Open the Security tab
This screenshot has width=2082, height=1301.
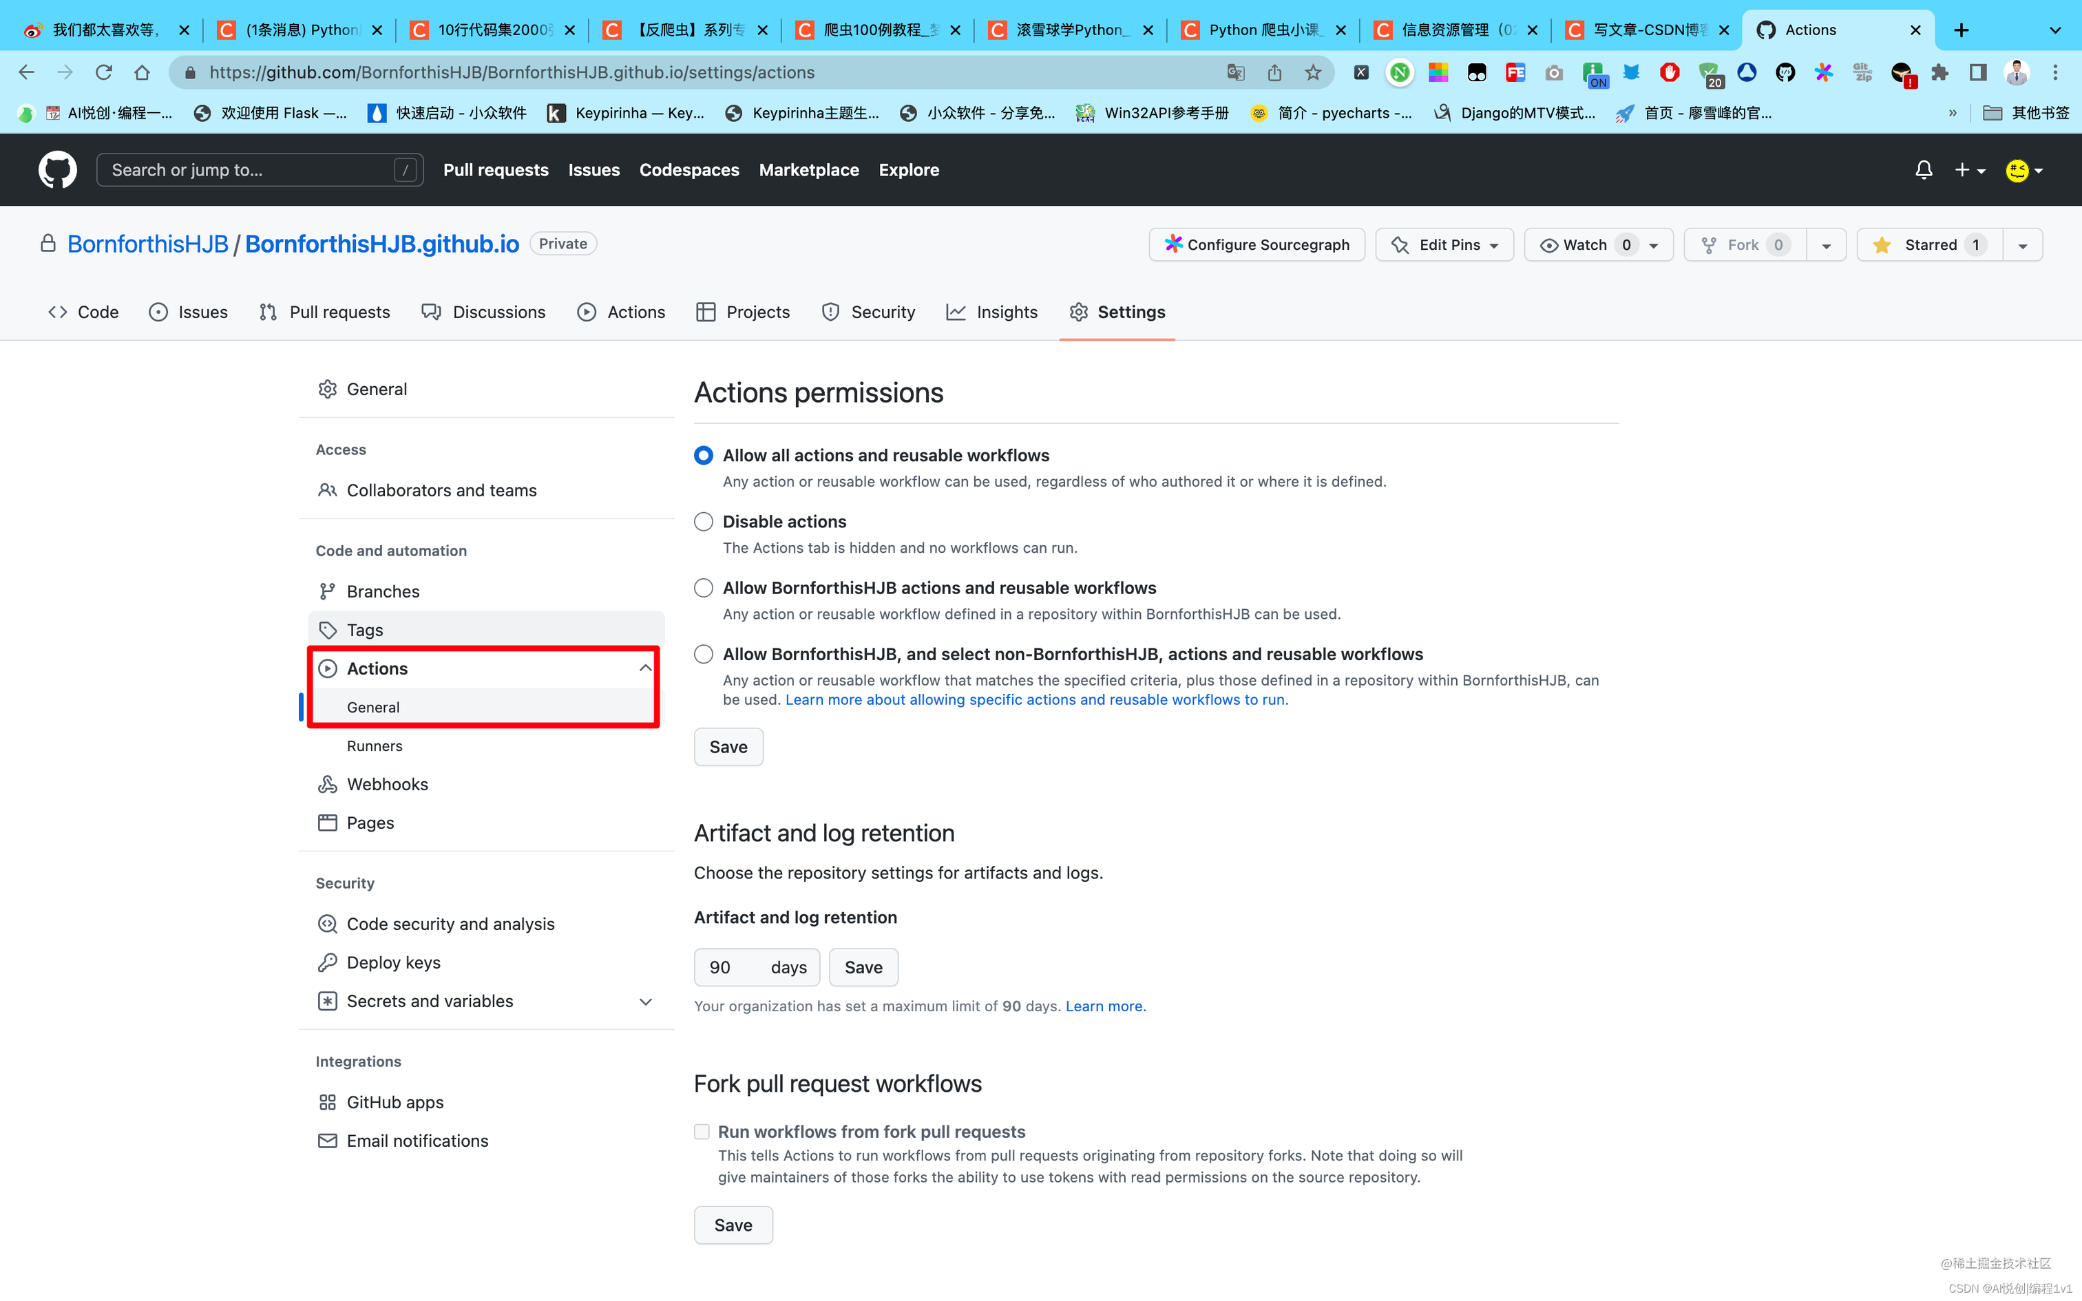(868, 311)
